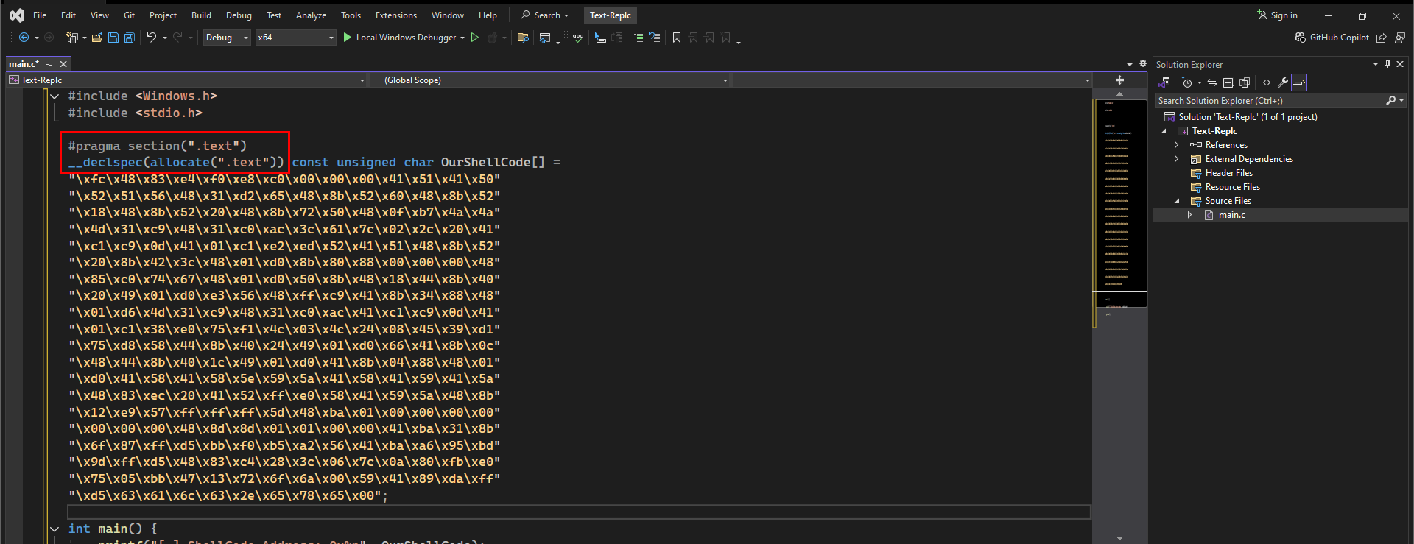1414x544 pixels.
Task: Pin the main.c editor tab
Action: point(49,64)
